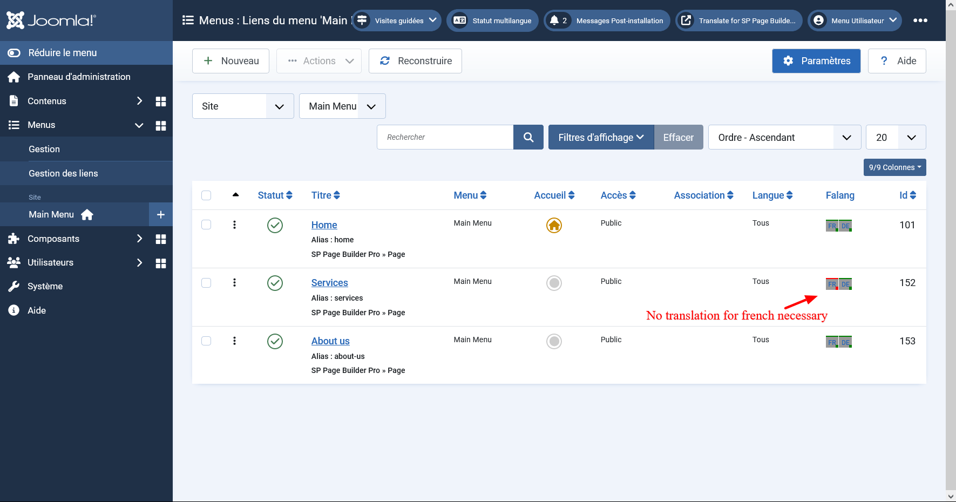Set Services as default home page
The width and height of the screenshot is (956, 502).
(x=554, y=283)
